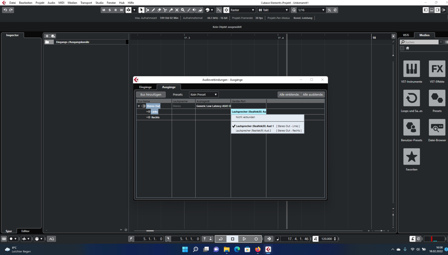
Task: Click the horizontal zoom slider
Action: click(x=381, y=231)
